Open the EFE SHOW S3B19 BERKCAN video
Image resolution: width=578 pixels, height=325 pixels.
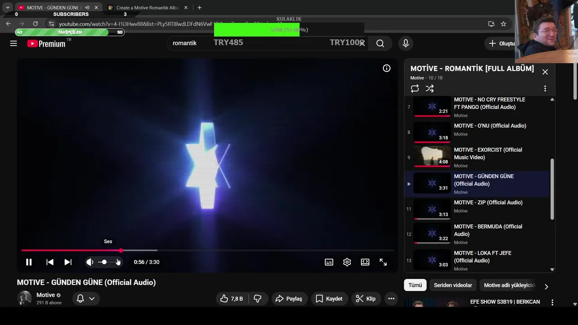point(505,302)
